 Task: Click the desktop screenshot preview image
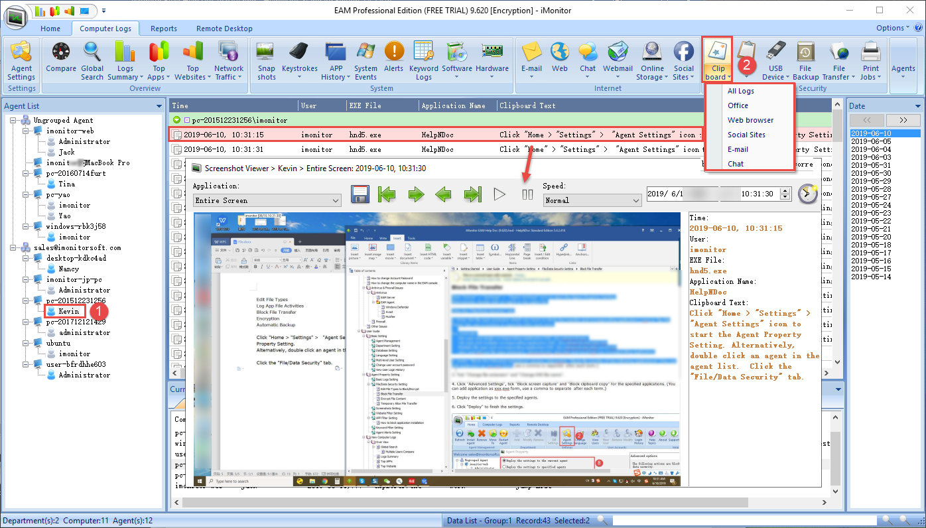(x=436, y=349)
